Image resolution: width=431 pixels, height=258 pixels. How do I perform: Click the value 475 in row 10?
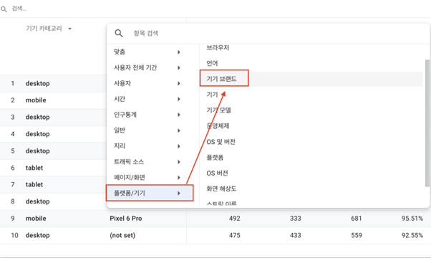pyautogui.click(x=234, y=236)
